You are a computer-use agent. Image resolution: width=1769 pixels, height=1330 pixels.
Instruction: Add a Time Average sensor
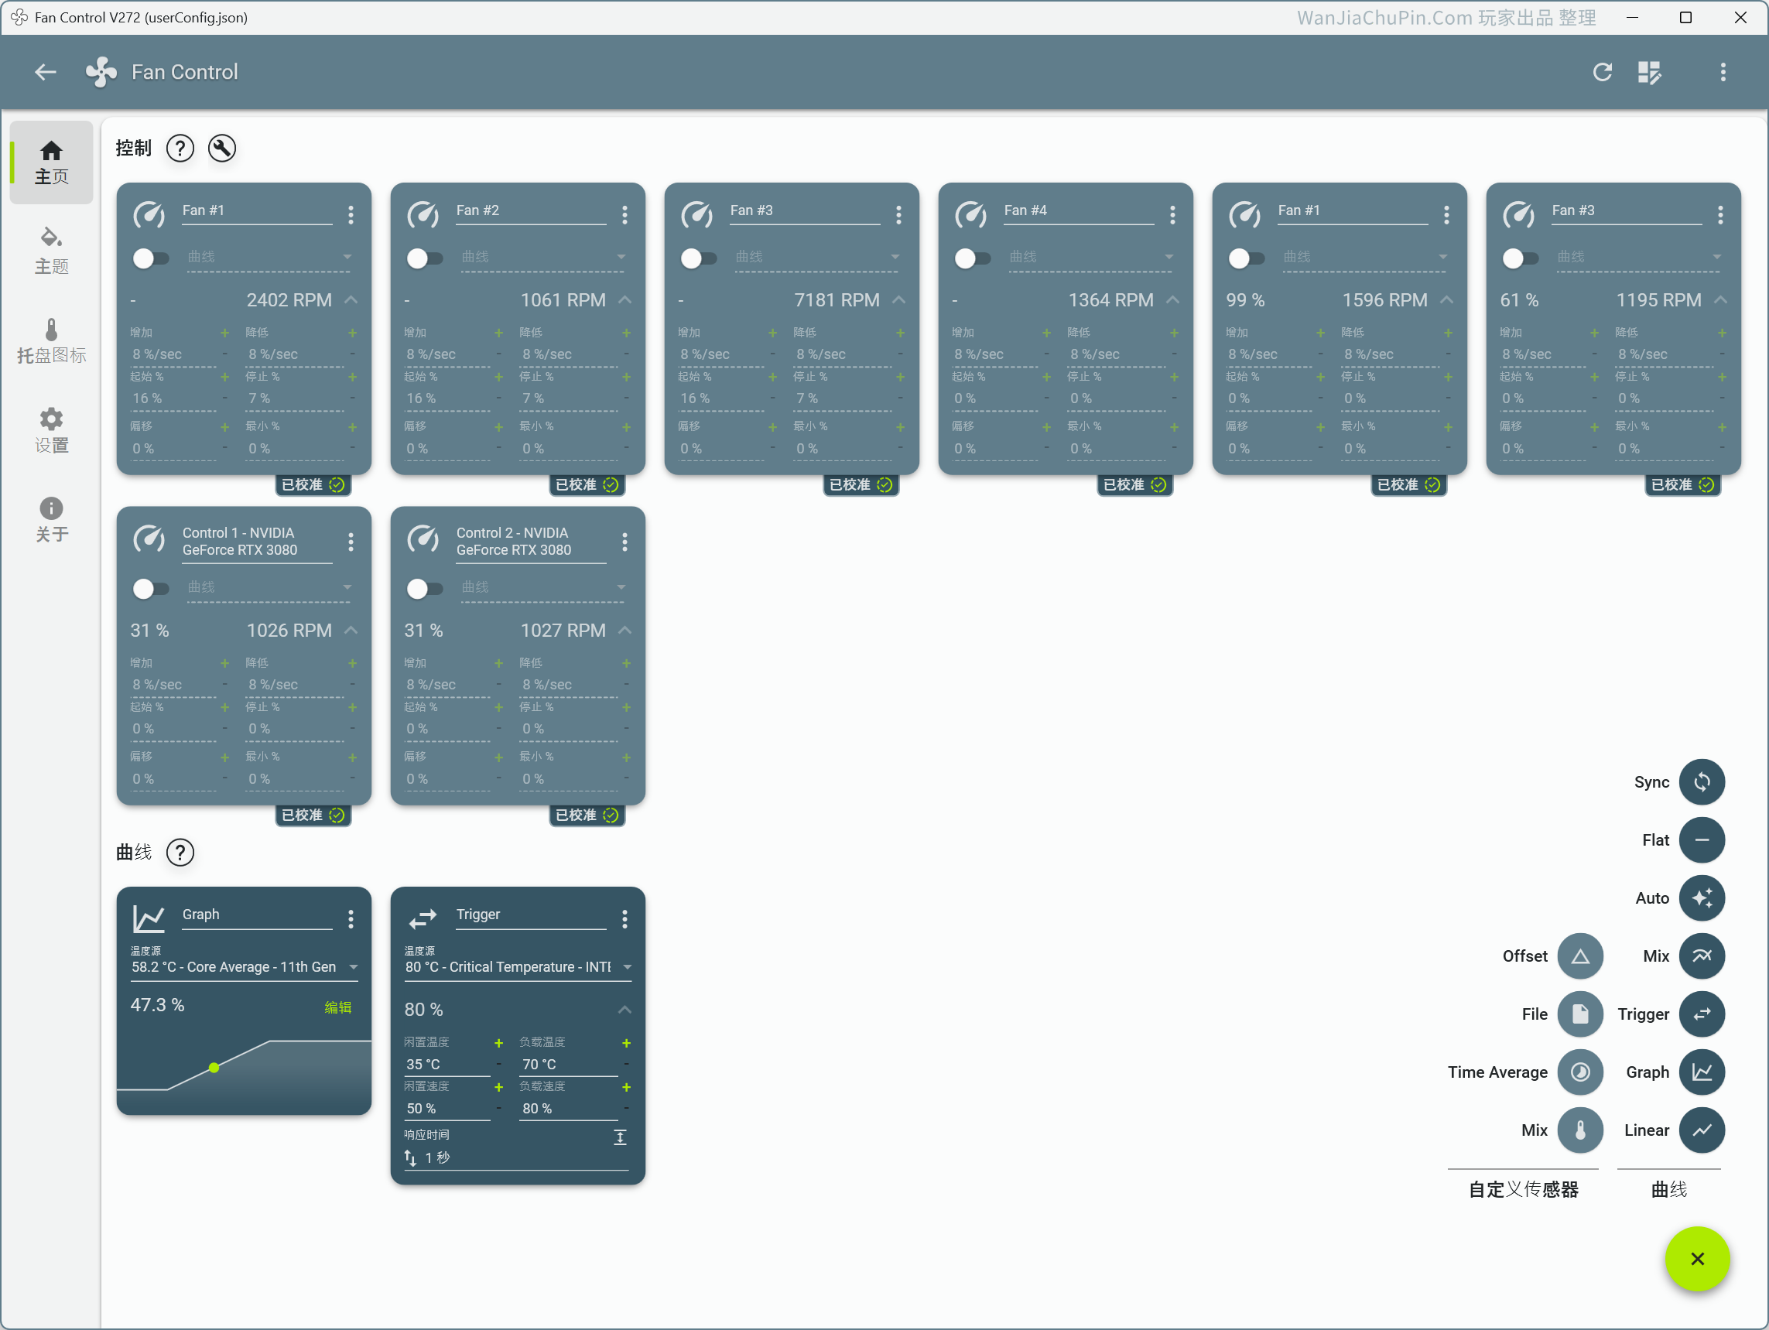click(x=1579, y=1072)
